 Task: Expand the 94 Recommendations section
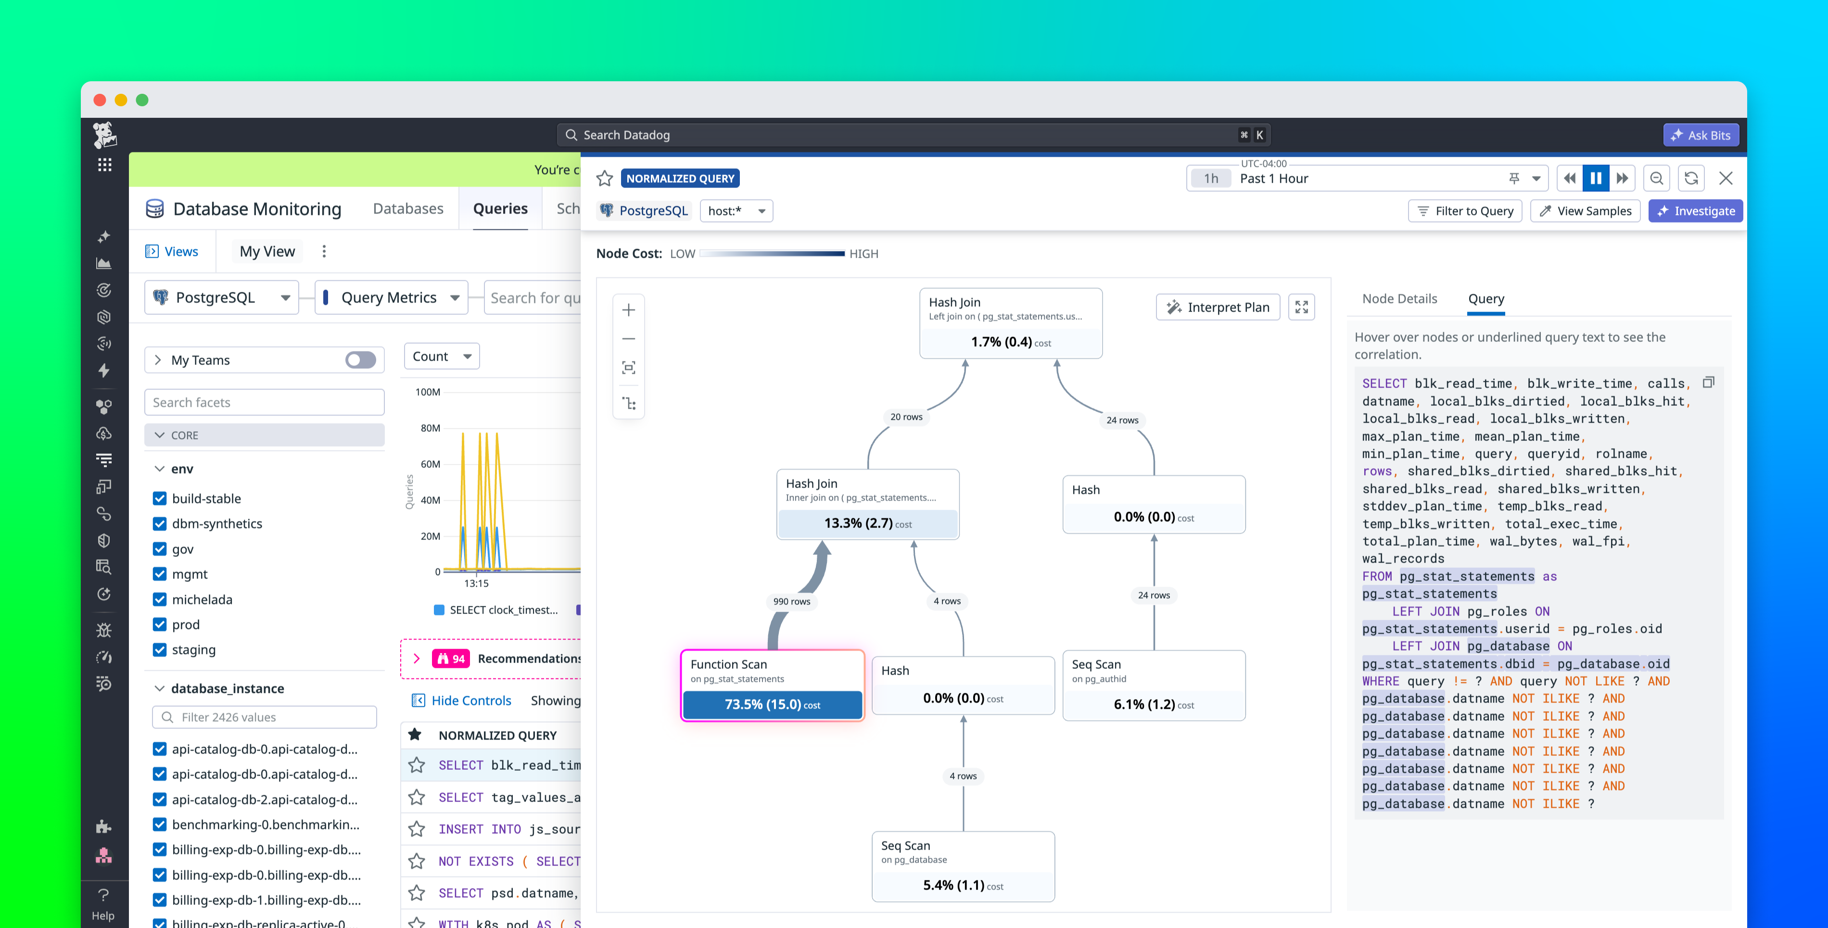(x=417, y=658)
